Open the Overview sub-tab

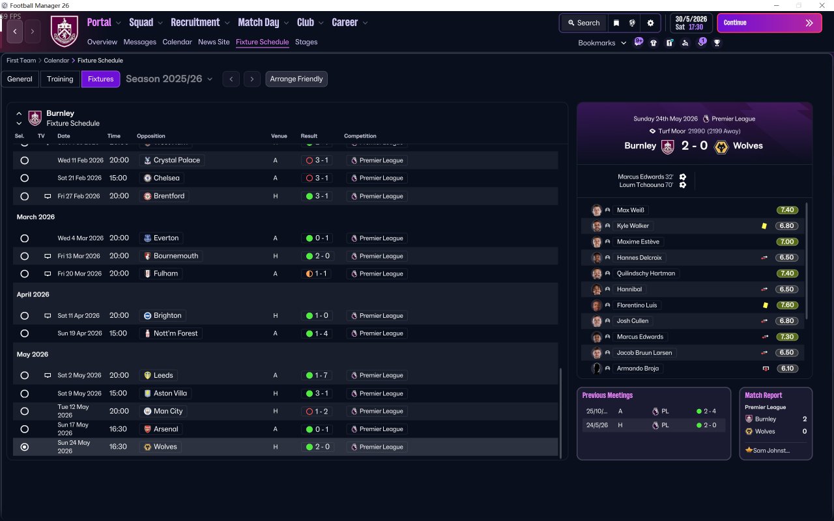pyautogui.click(x=102, y=42)
